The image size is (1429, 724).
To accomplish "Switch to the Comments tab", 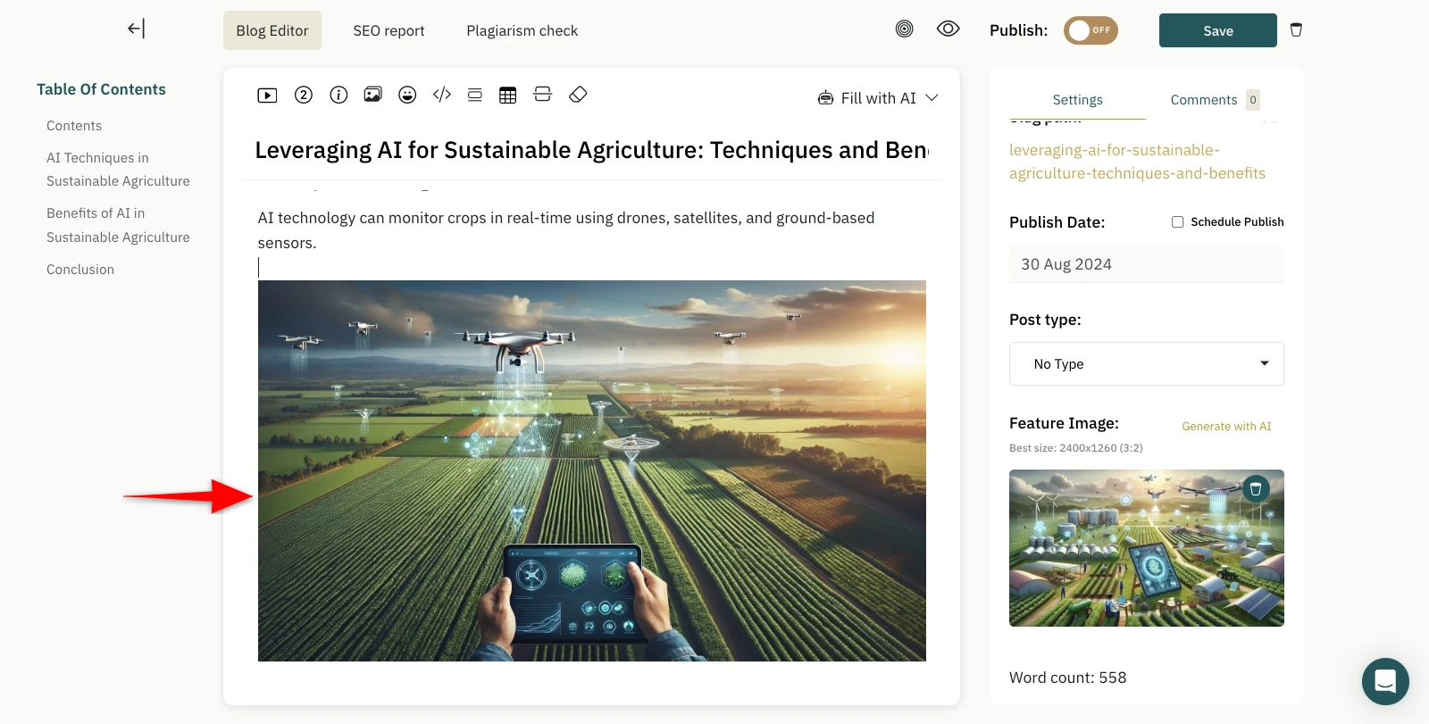I will click(1204, 100).
